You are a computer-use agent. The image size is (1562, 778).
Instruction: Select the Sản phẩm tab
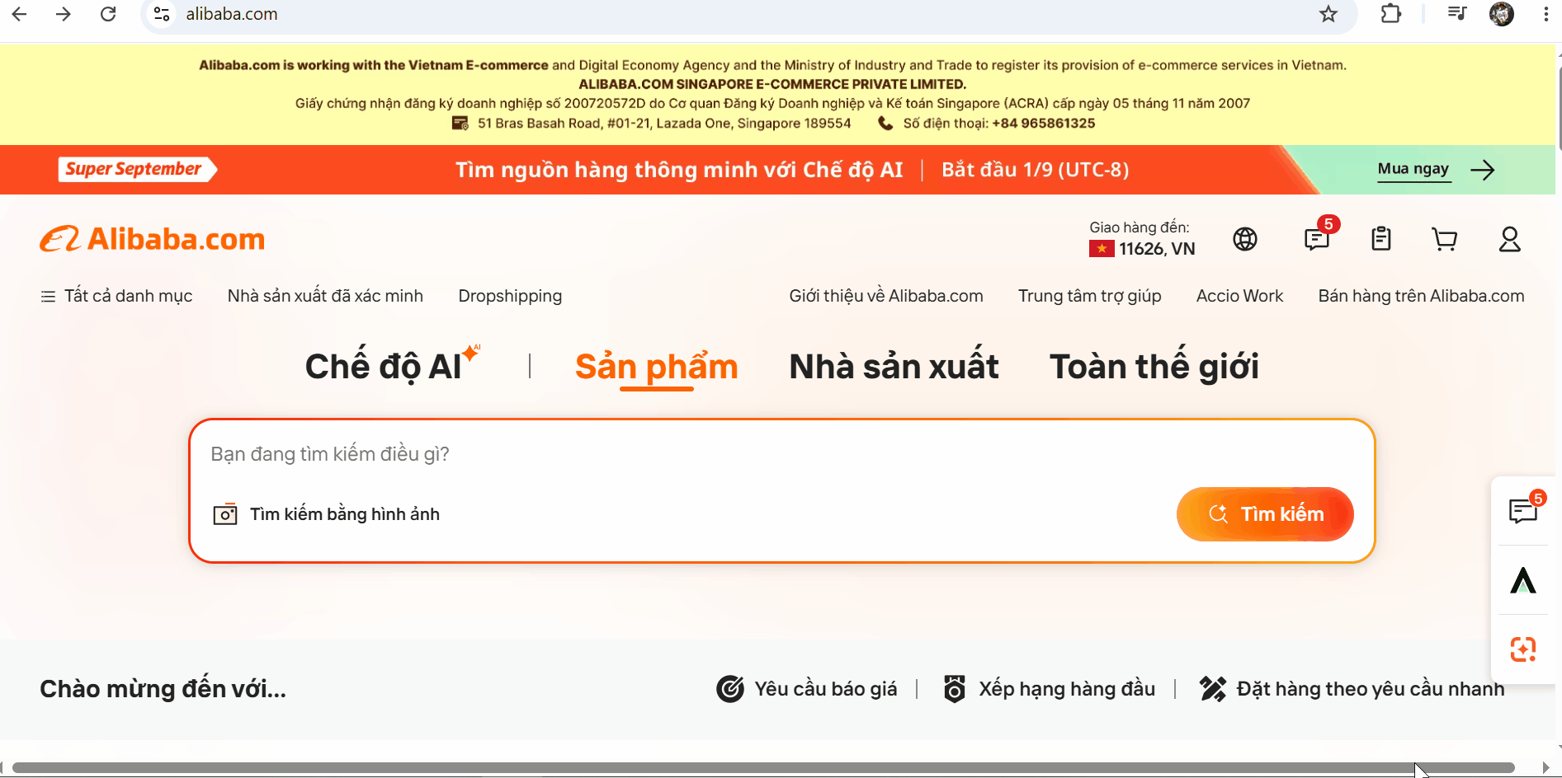pos(657,367)
